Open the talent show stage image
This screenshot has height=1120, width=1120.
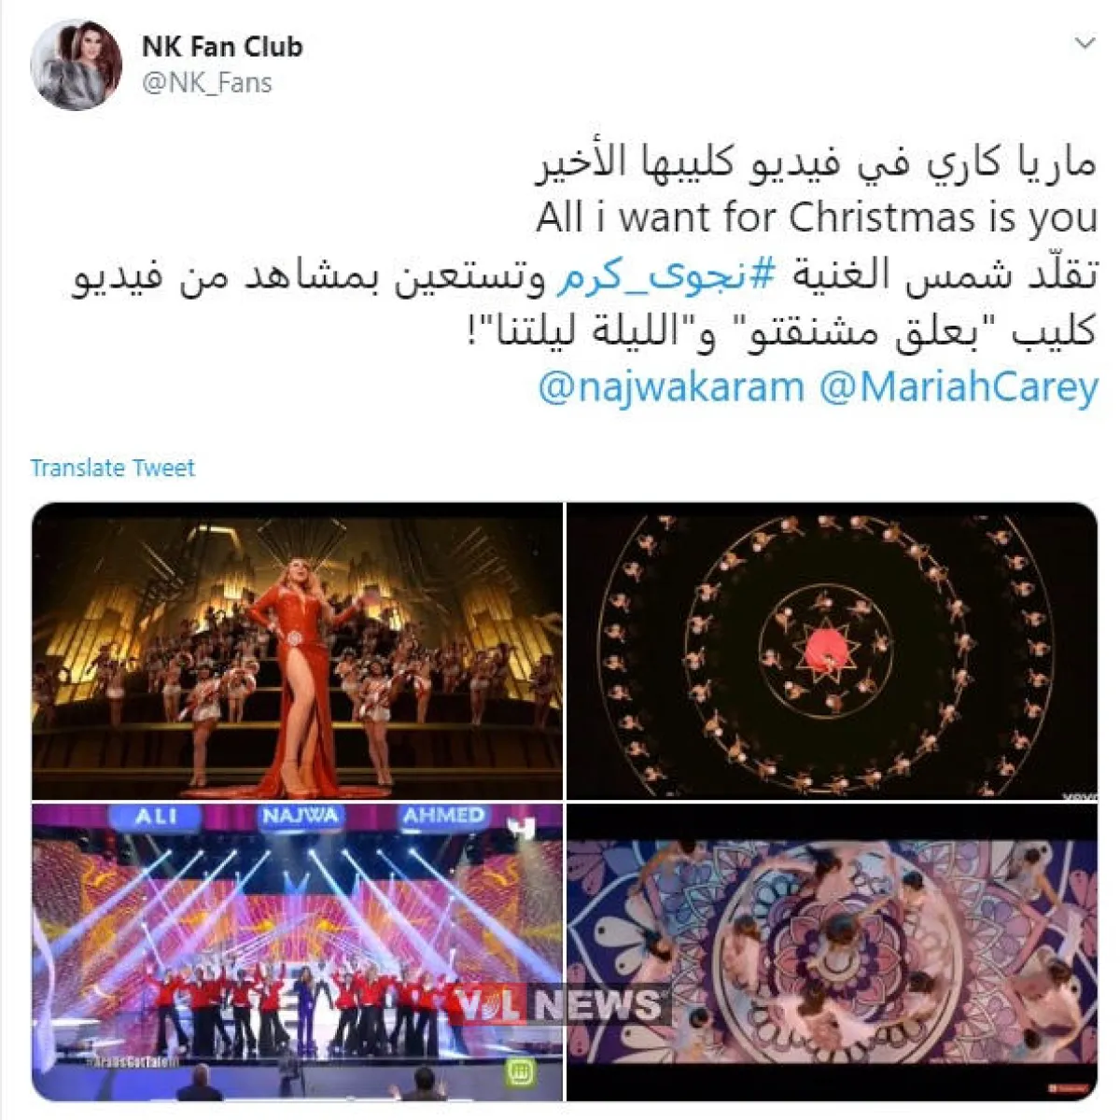(297, 952)
